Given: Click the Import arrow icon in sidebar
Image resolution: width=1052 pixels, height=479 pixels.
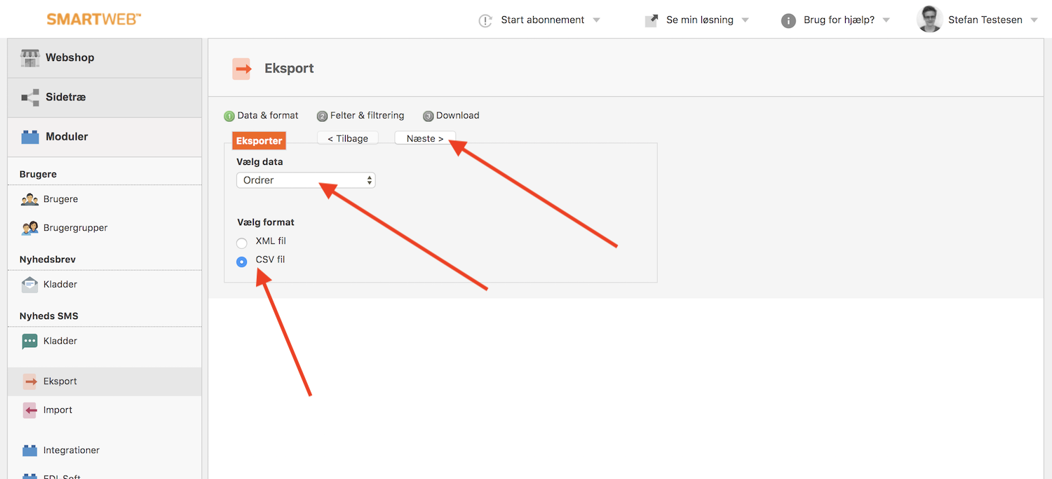Looking at the screenshot, I should pos(29,410).
